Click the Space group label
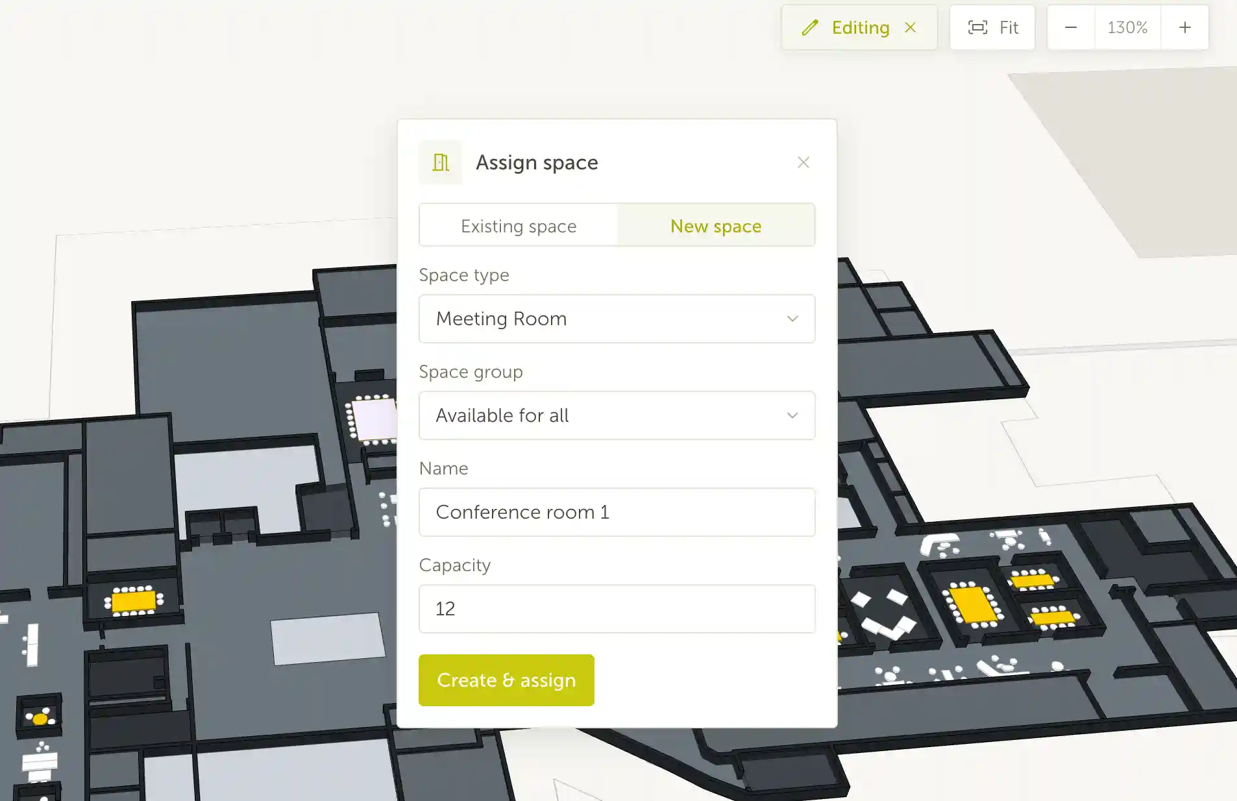 [x=471, y=371]
